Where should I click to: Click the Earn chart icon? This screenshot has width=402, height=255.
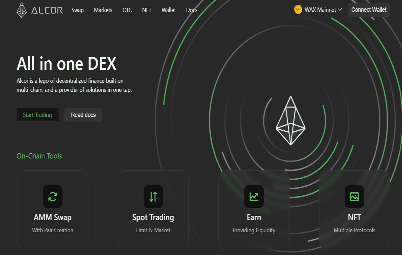coord(254,196)
